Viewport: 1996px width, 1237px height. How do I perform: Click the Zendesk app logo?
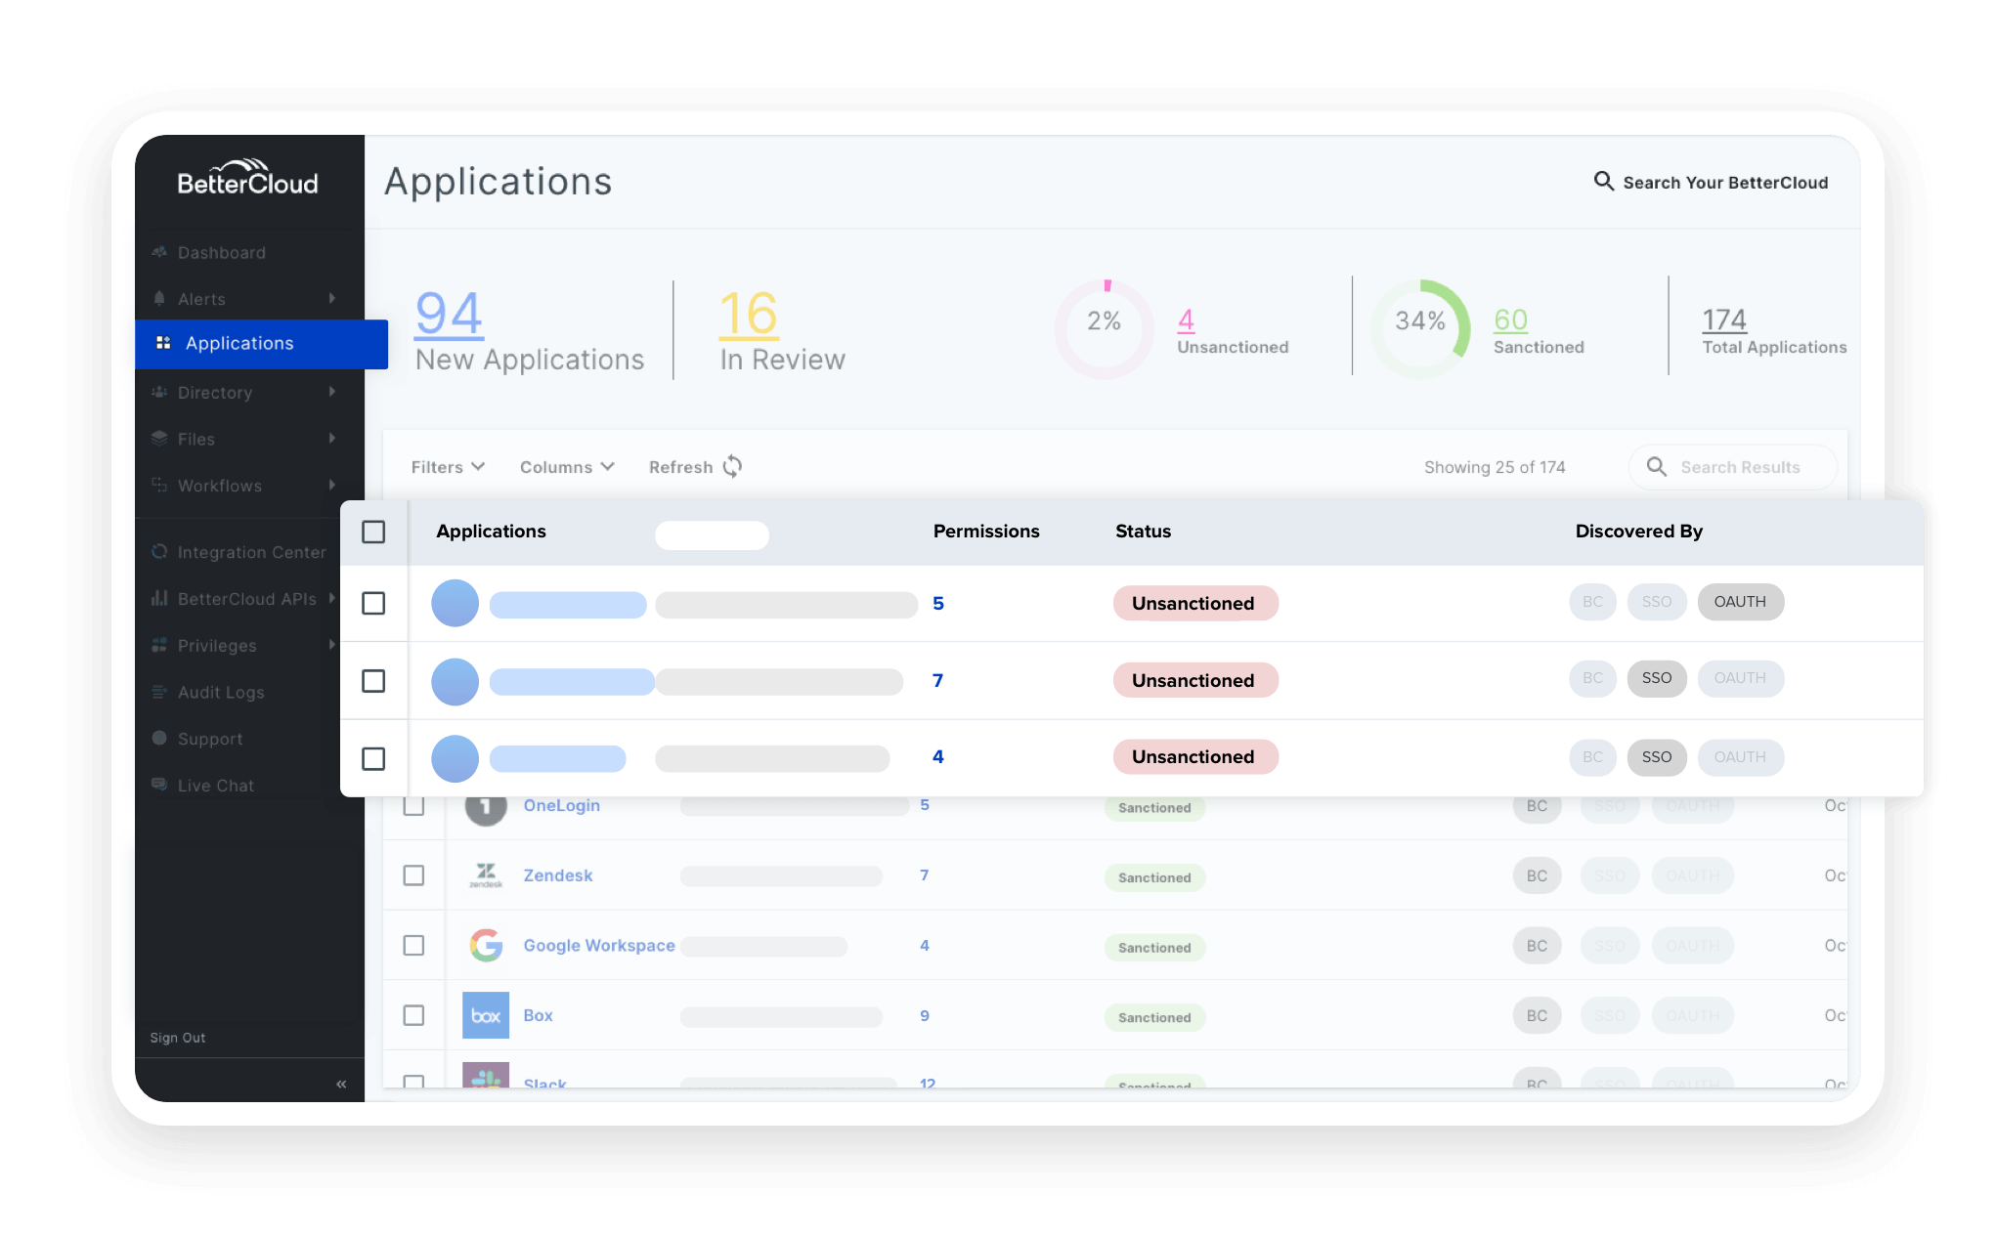(x=486, y=874)
